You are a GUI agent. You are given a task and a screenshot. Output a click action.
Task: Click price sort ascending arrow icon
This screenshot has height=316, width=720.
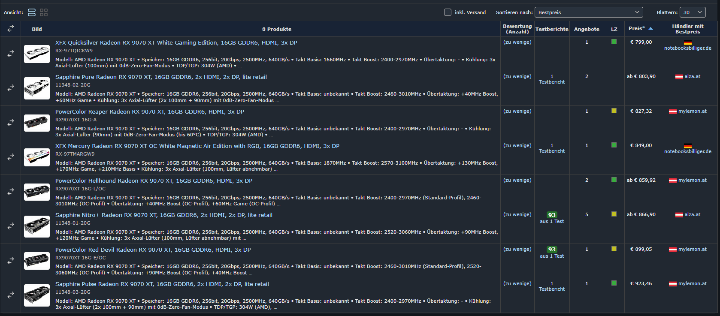tap(650, 29)
